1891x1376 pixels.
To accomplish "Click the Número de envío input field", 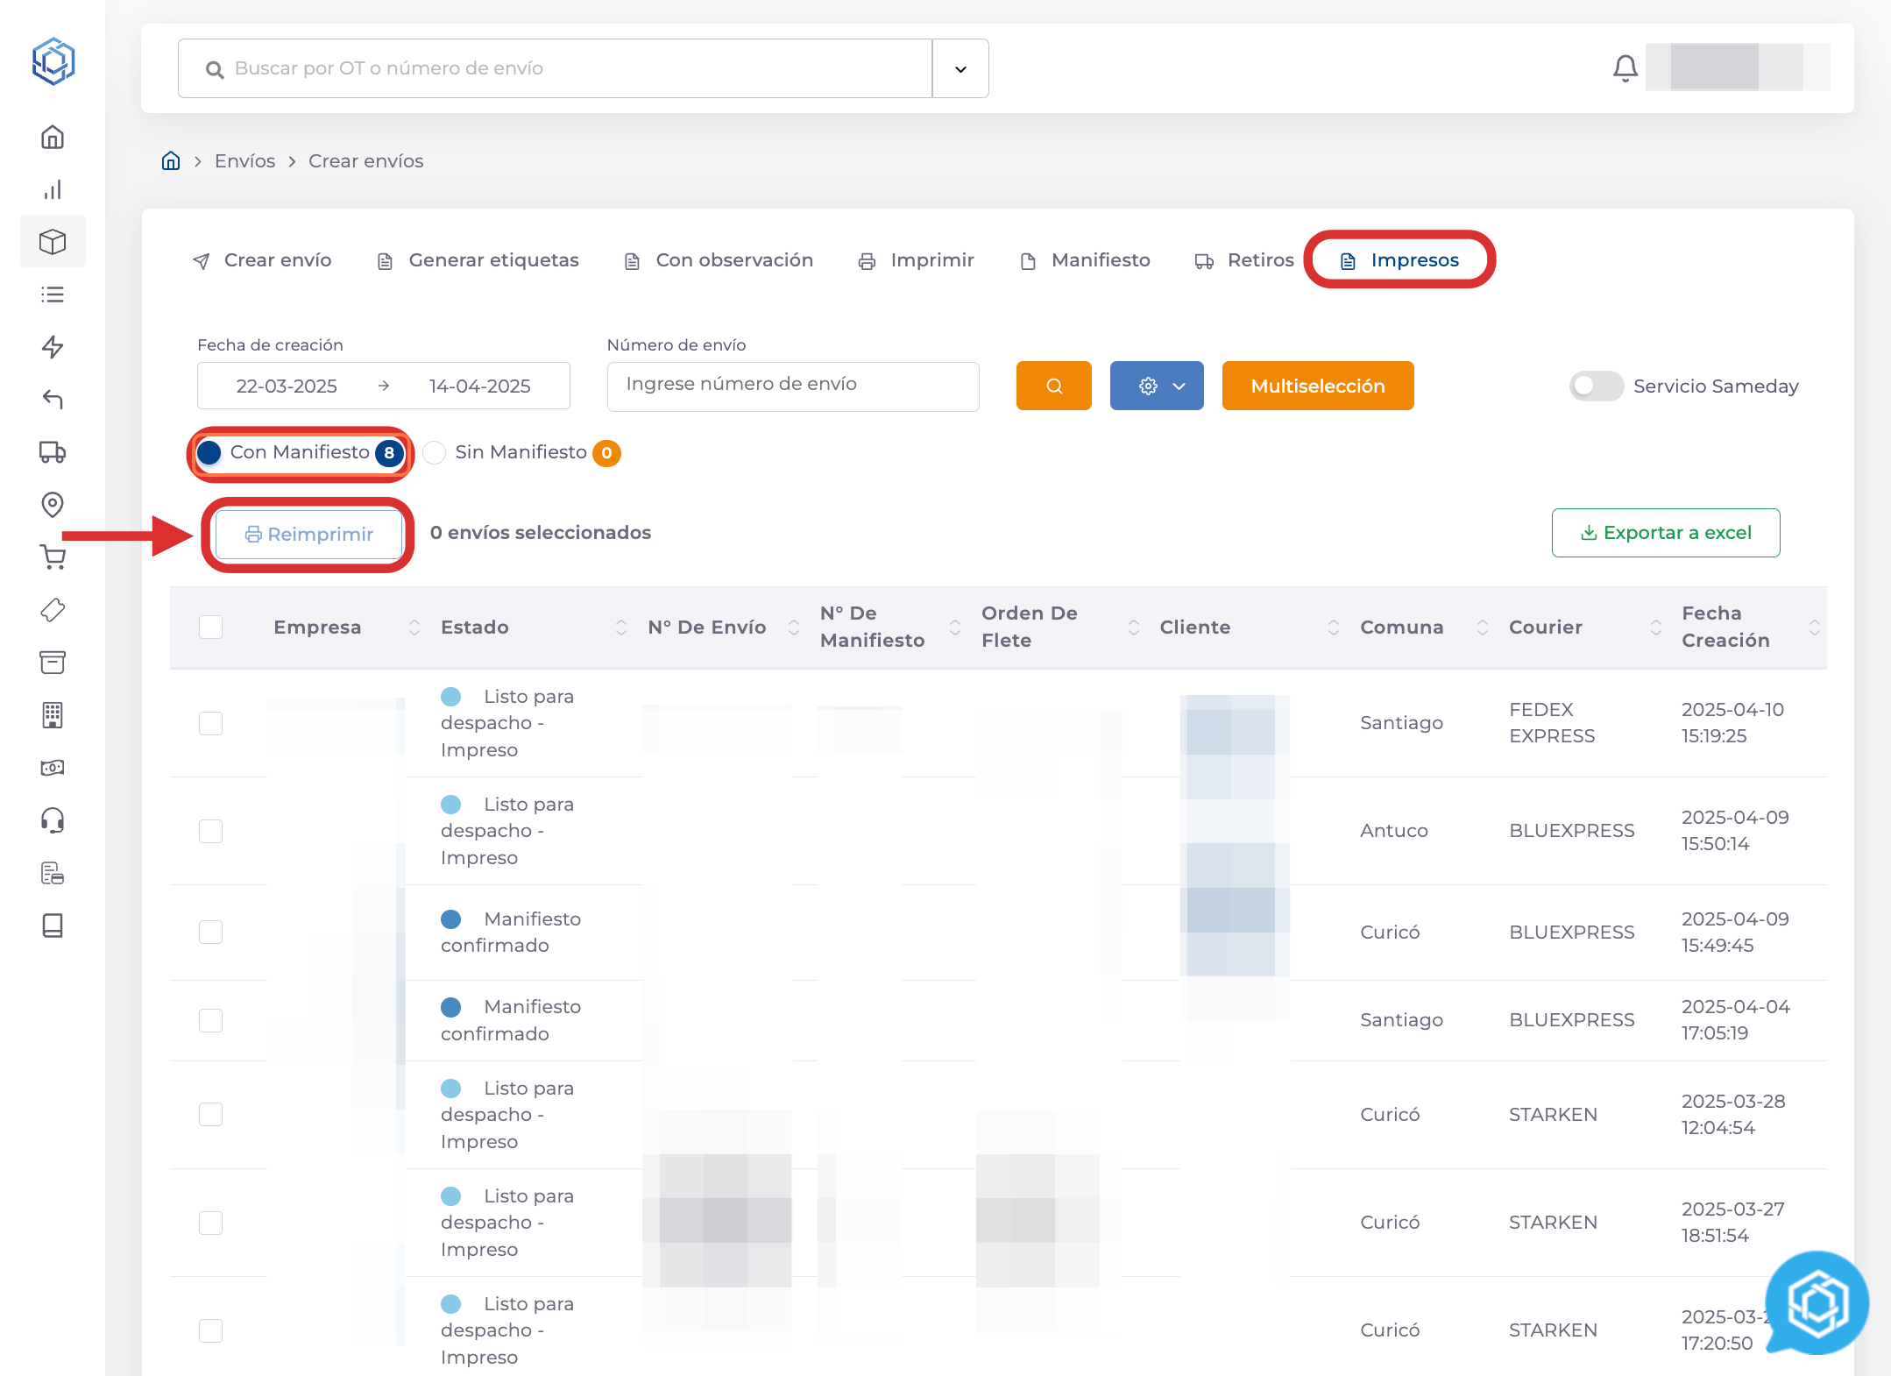I will click(792, 386).
